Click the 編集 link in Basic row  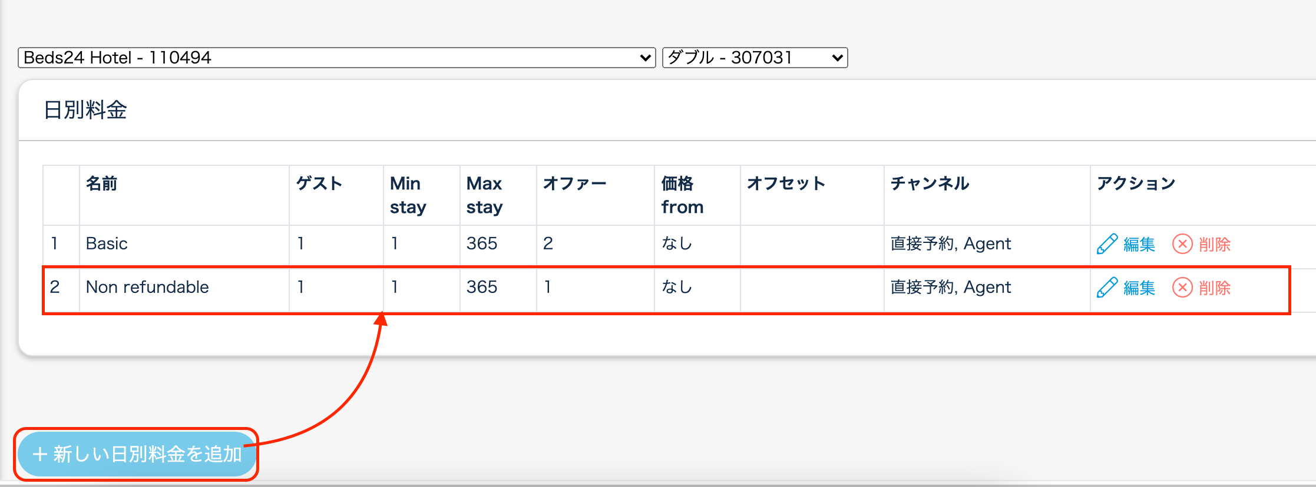click(1139, 244)
